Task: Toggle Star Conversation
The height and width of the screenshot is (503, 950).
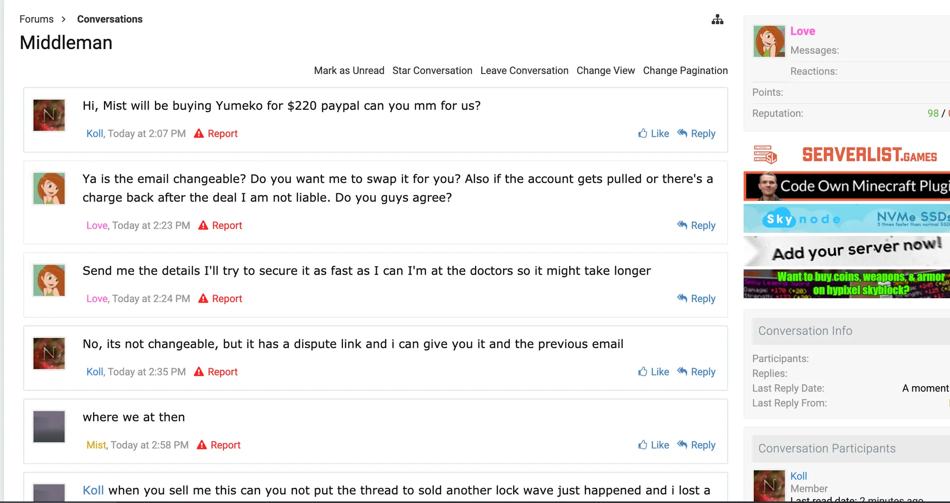Action: point(432,70)
